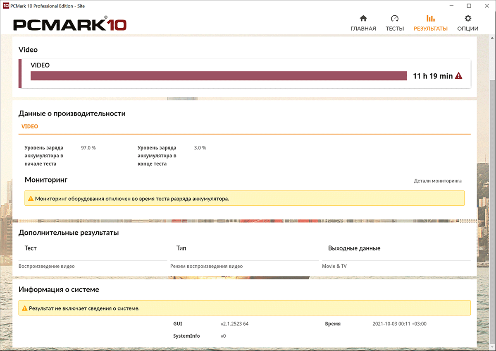Click the Результат не включает сведения notice
The height and width of the screenshot is (351, 496).
(x=245, y=308)
